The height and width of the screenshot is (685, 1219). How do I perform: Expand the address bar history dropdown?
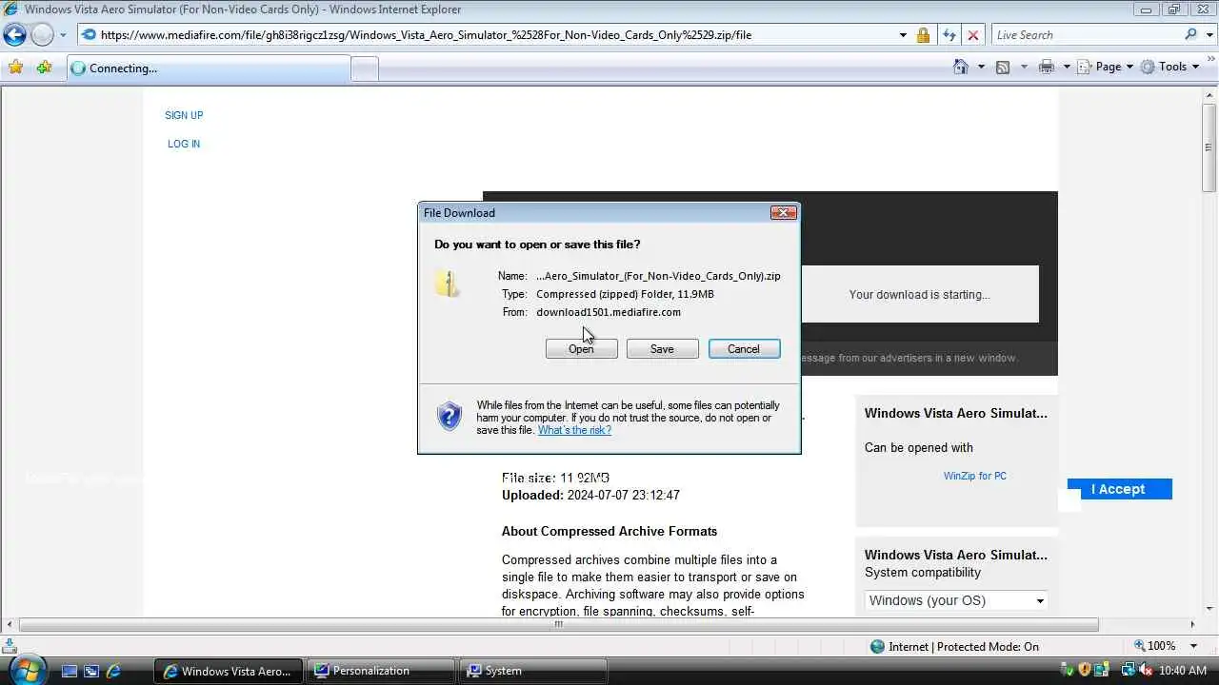click(x=903, y=35)
